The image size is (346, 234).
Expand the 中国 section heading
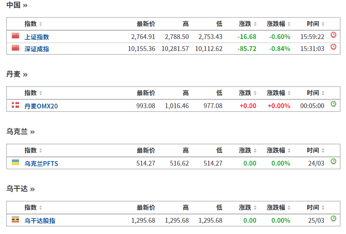(17, 5)
